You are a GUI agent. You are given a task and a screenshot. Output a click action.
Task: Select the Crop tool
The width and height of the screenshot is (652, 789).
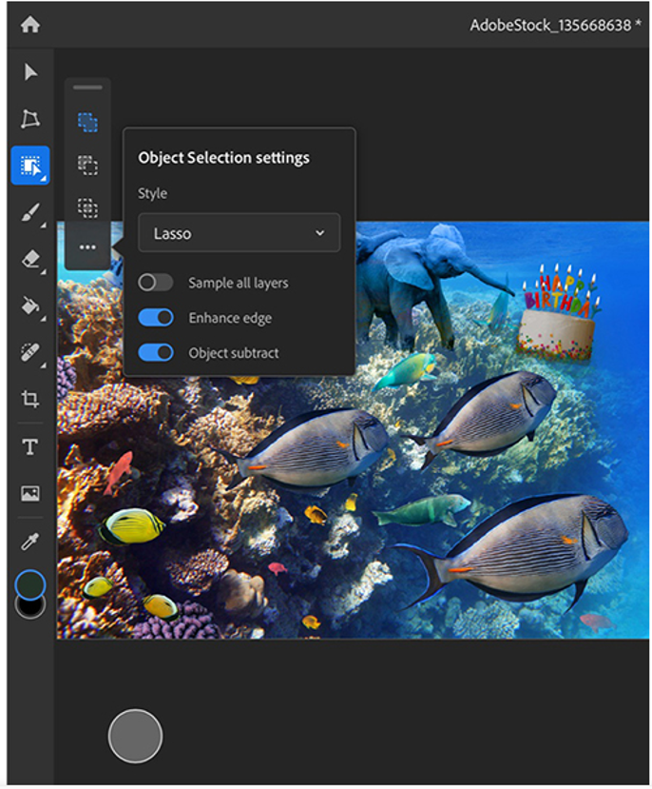[x=30, y=400]
